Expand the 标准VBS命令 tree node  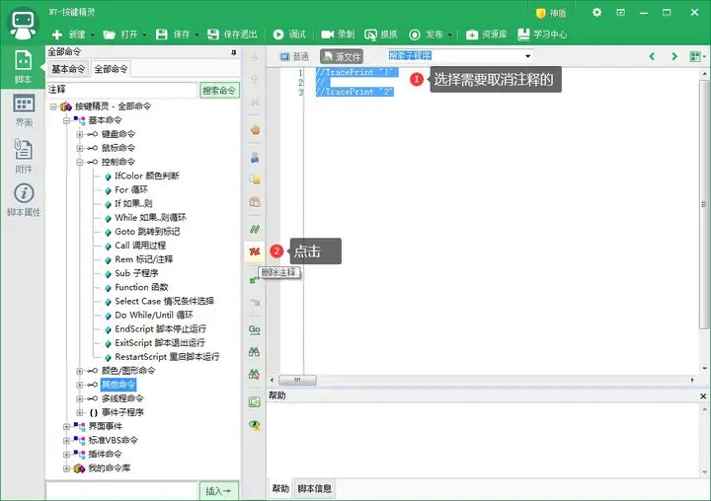67,440
